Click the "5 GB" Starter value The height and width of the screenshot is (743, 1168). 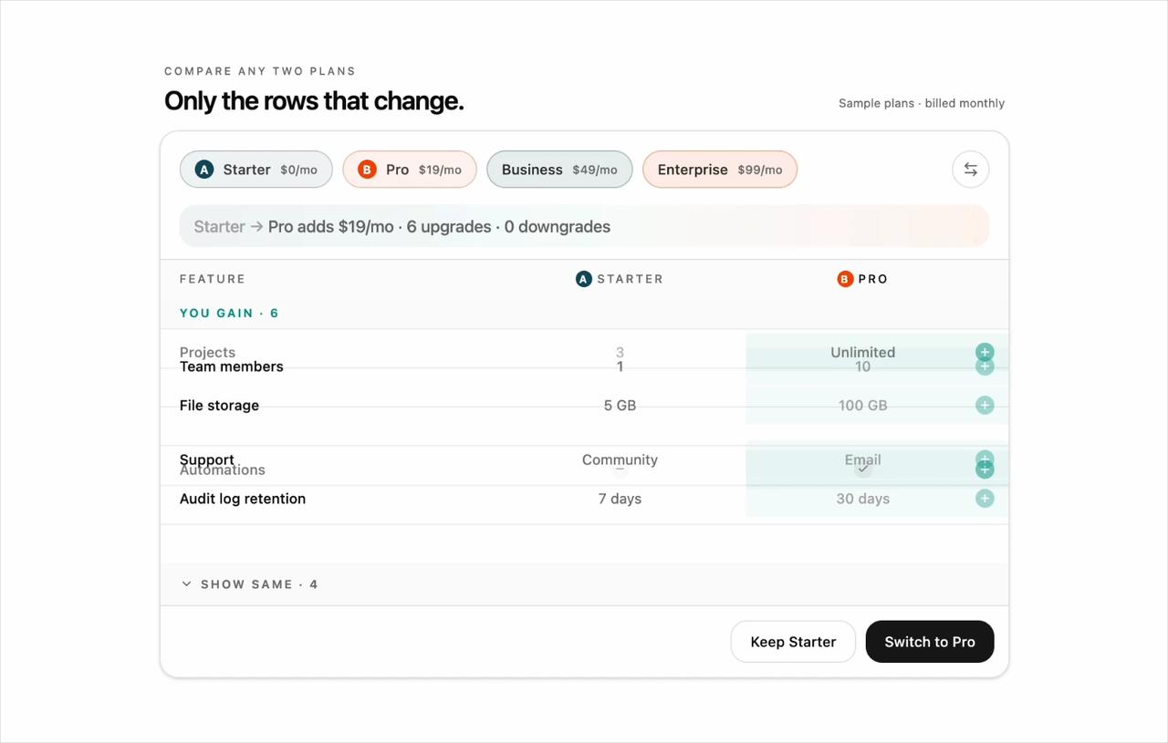point(620,406)
